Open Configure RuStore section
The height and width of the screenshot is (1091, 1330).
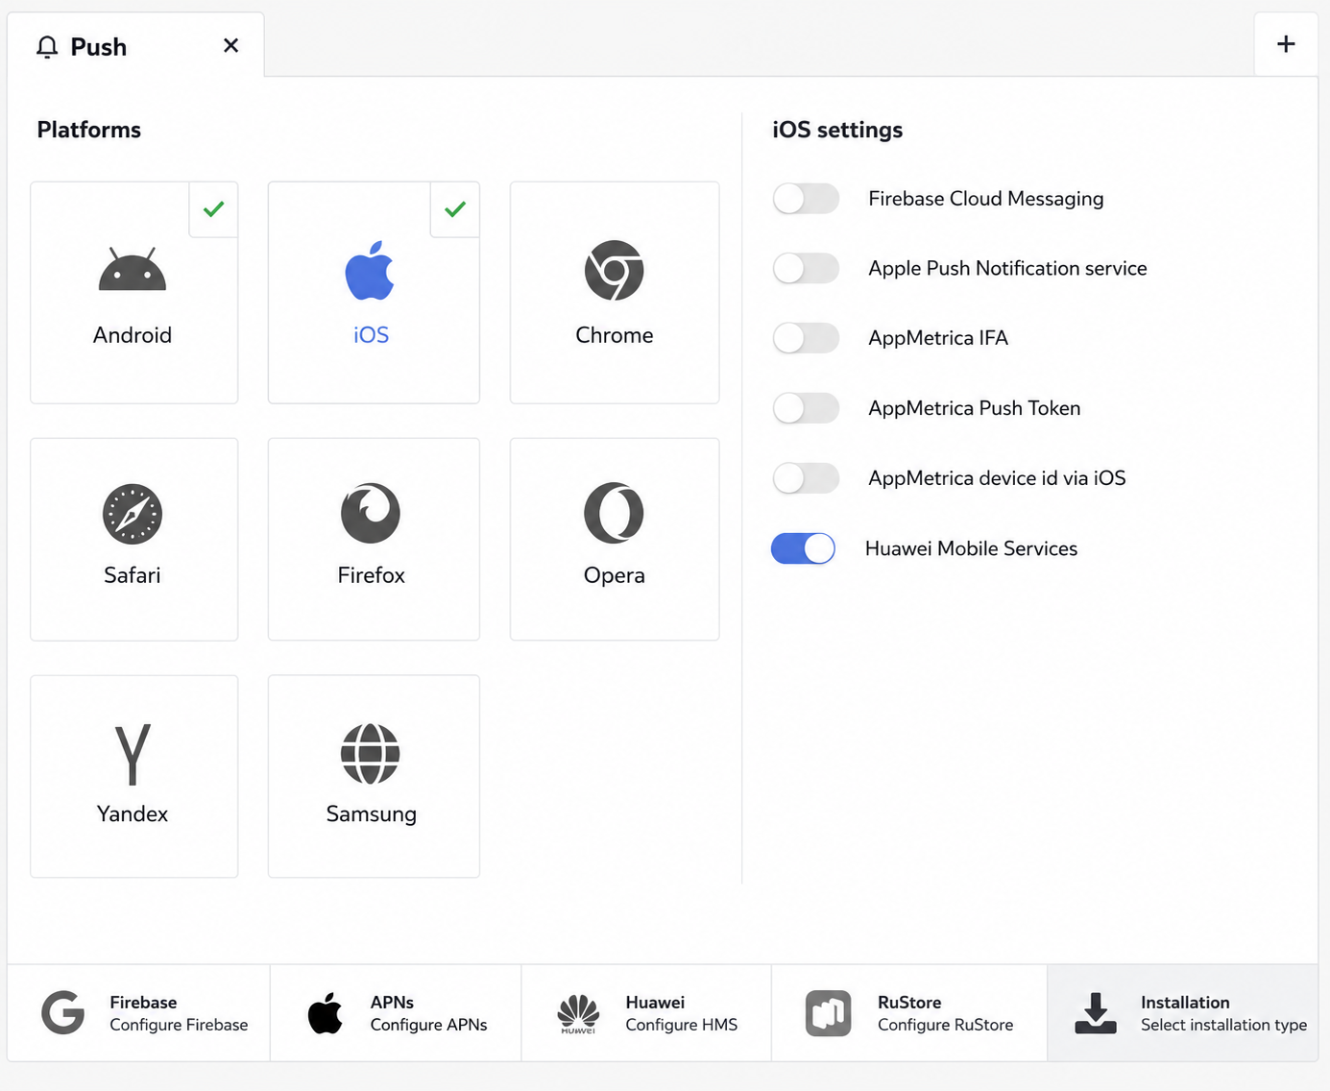pyautogui.click(x=909, y=1013)
